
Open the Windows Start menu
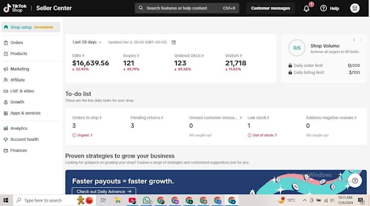(6, 201)
